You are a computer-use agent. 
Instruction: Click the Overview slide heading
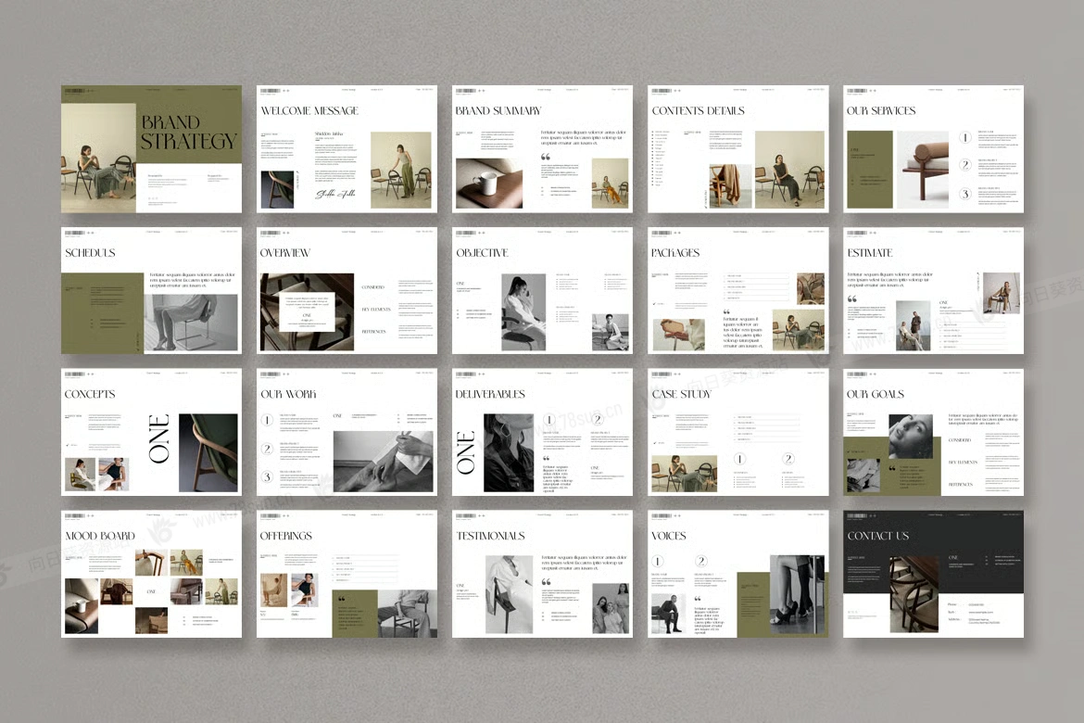point(285,253)
